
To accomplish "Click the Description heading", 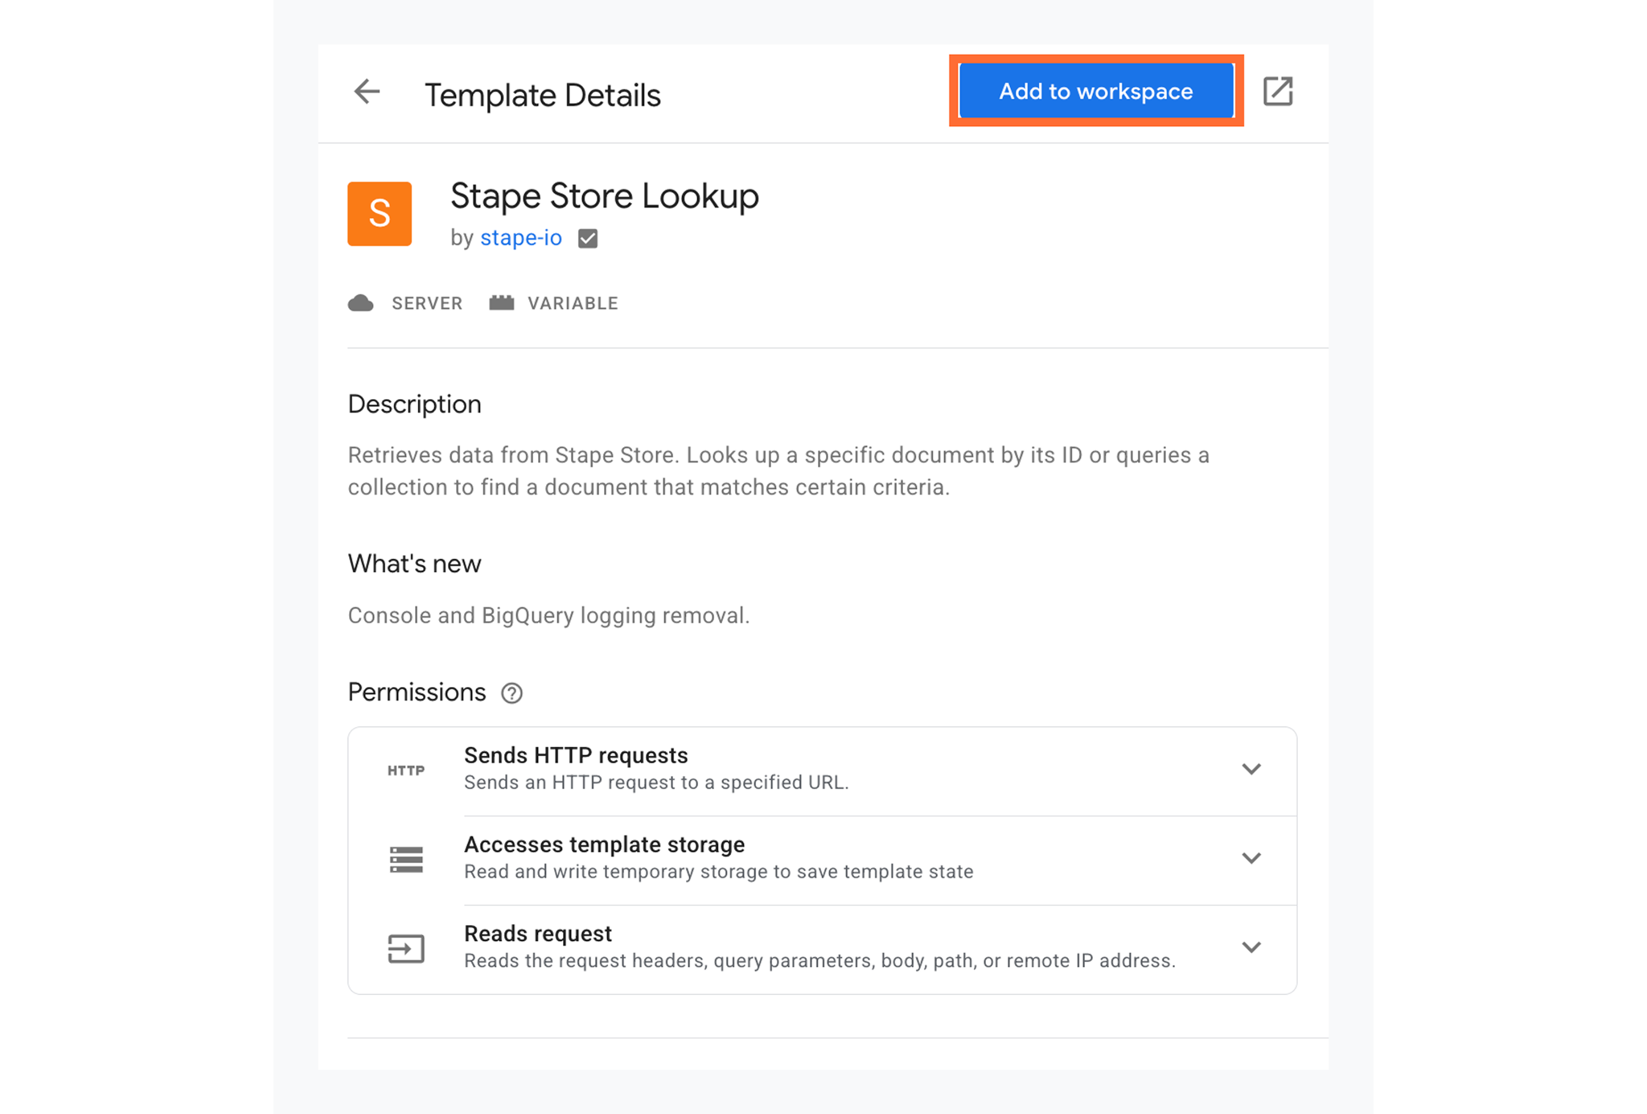I will [x=414, y=405].
